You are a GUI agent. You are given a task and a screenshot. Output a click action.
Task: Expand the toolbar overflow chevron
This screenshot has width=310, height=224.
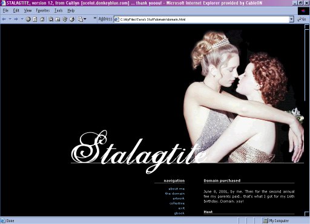coord(95,18)
